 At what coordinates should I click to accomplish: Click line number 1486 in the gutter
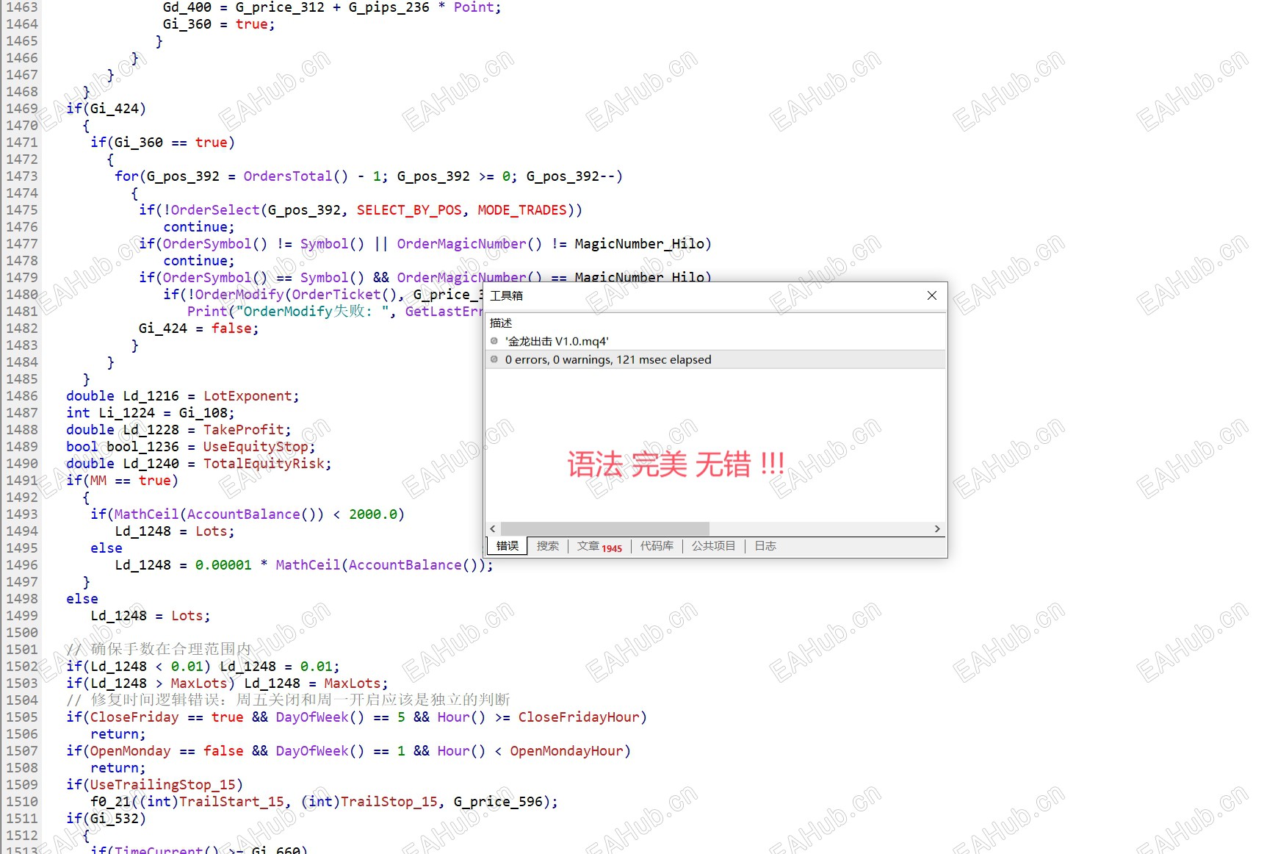(x=22, y=396)
